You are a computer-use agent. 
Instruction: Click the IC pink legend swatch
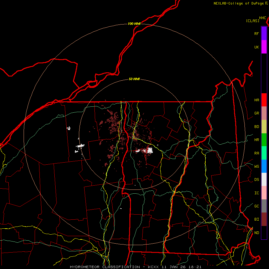tap(264, 193)
